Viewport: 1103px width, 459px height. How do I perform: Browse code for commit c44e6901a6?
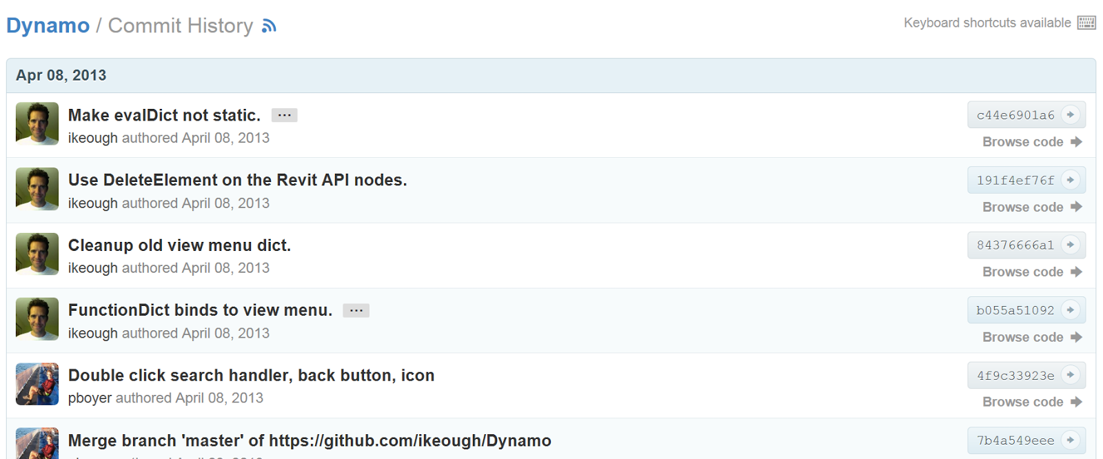1022,142
